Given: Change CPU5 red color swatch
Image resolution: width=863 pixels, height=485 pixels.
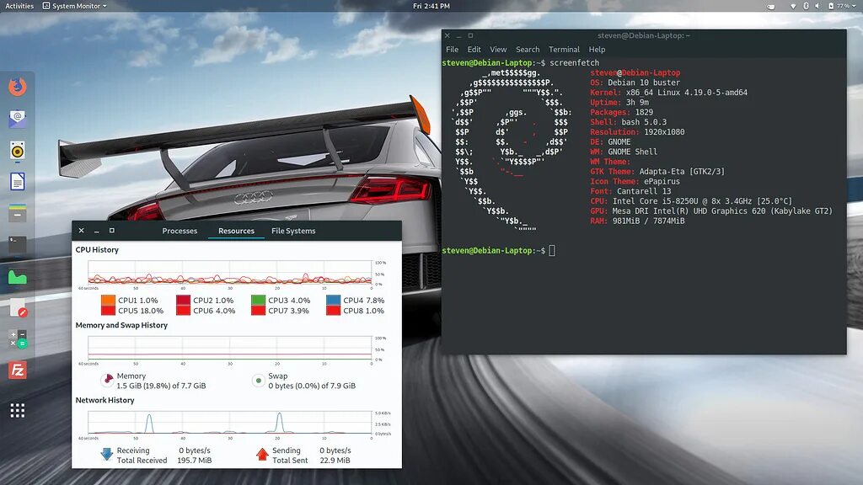Looking at the screenshot, I should pos(108,311).
